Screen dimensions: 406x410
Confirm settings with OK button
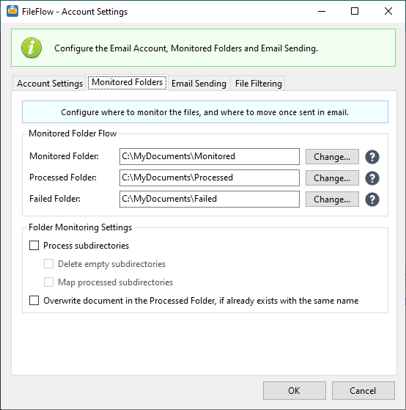click(295, 391)
